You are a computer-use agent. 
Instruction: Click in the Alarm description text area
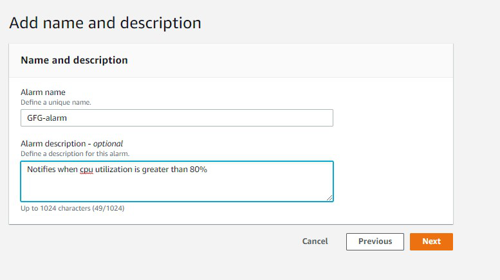pyautogui.click(x=176, y=186)
